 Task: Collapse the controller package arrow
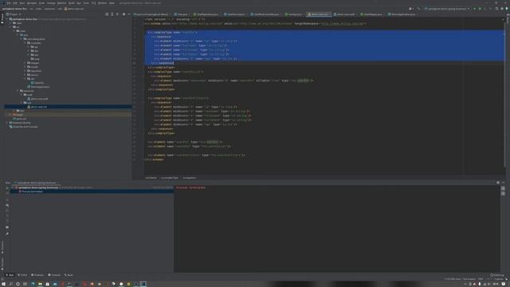click(x=25, y=43)
